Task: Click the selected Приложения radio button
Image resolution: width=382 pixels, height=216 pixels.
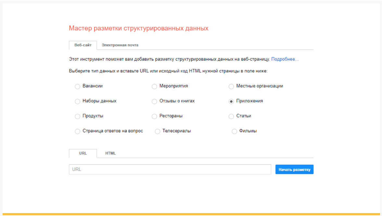Action: pos(231,102)
